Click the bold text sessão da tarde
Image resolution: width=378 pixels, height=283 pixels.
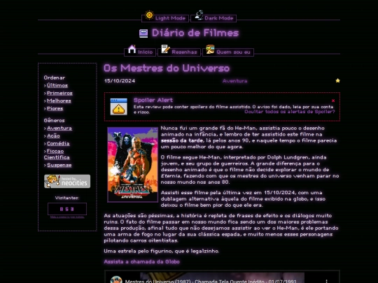[x=182, y=140]
